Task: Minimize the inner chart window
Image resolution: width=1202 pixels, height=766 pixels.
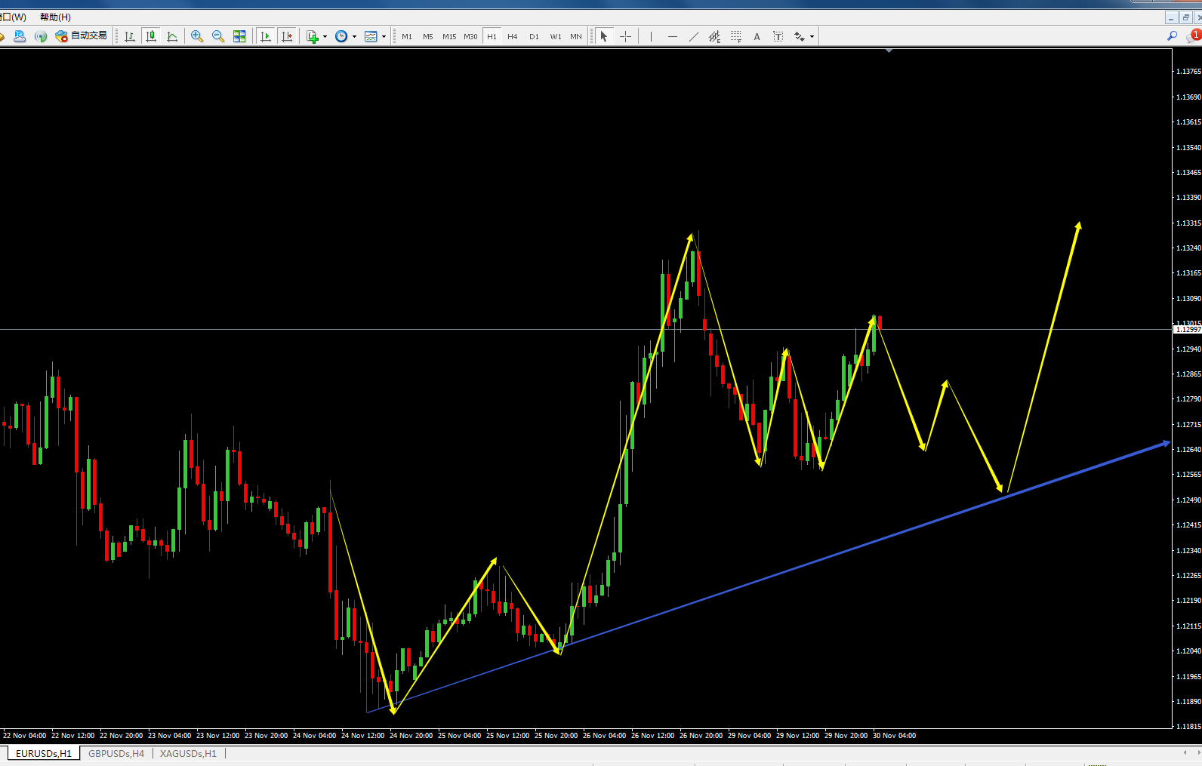Action: (x=1171, y=17)
